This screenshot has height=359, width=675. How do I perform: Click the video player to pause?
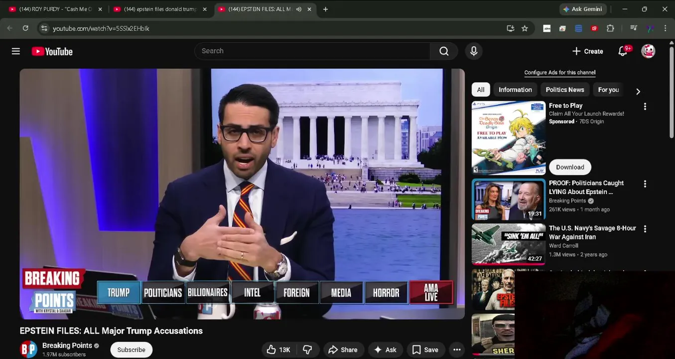click(242, 194)
